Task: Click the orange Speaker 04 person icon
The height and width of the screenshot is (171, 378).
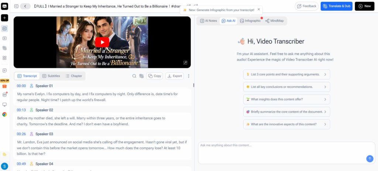Action: click(x=31, y=164)
